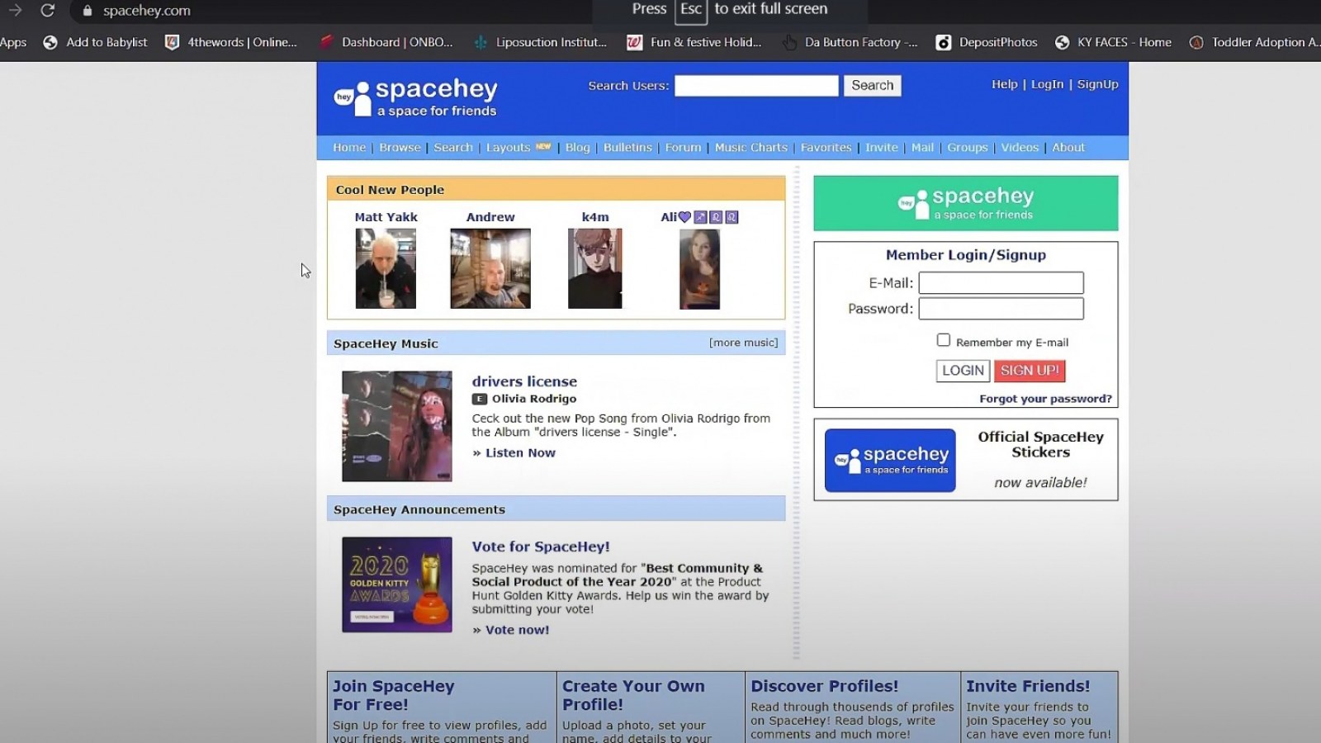Click the padlock site security icon
The height and width of the screenshot is (743, 1321).
[88, 11]
